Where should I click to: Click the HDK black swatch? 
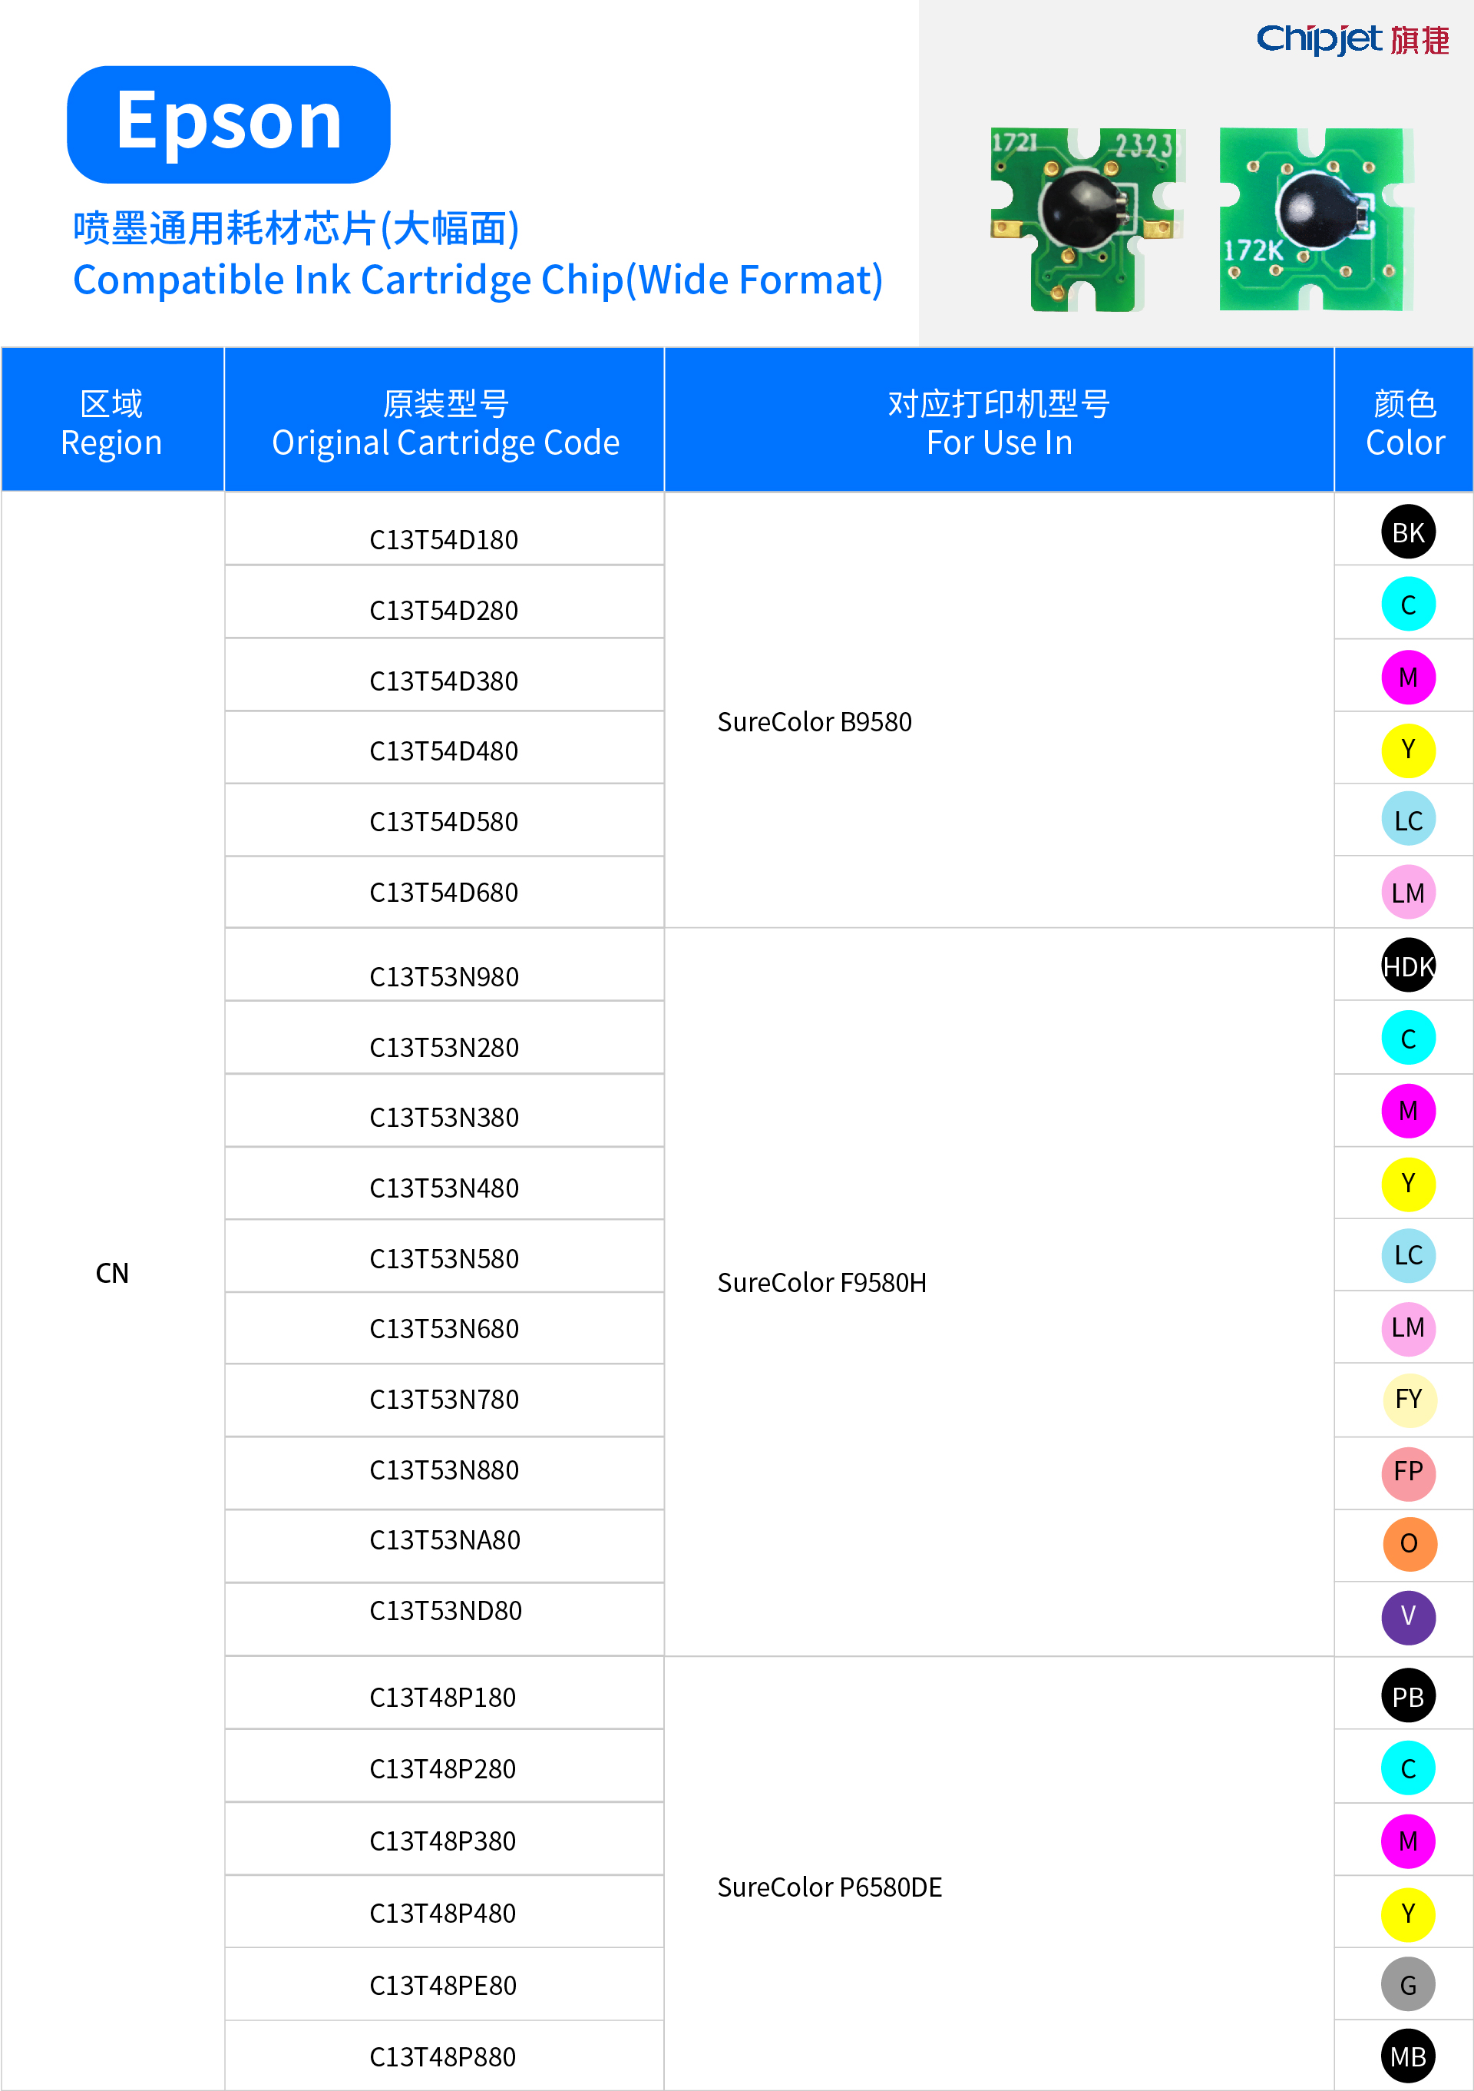tap(1409, 966)
